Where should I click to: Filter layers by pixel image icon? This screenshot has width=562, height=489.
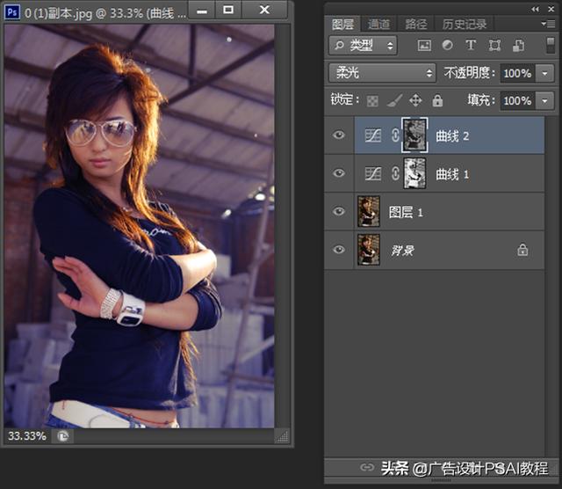[x=424, y=46]
